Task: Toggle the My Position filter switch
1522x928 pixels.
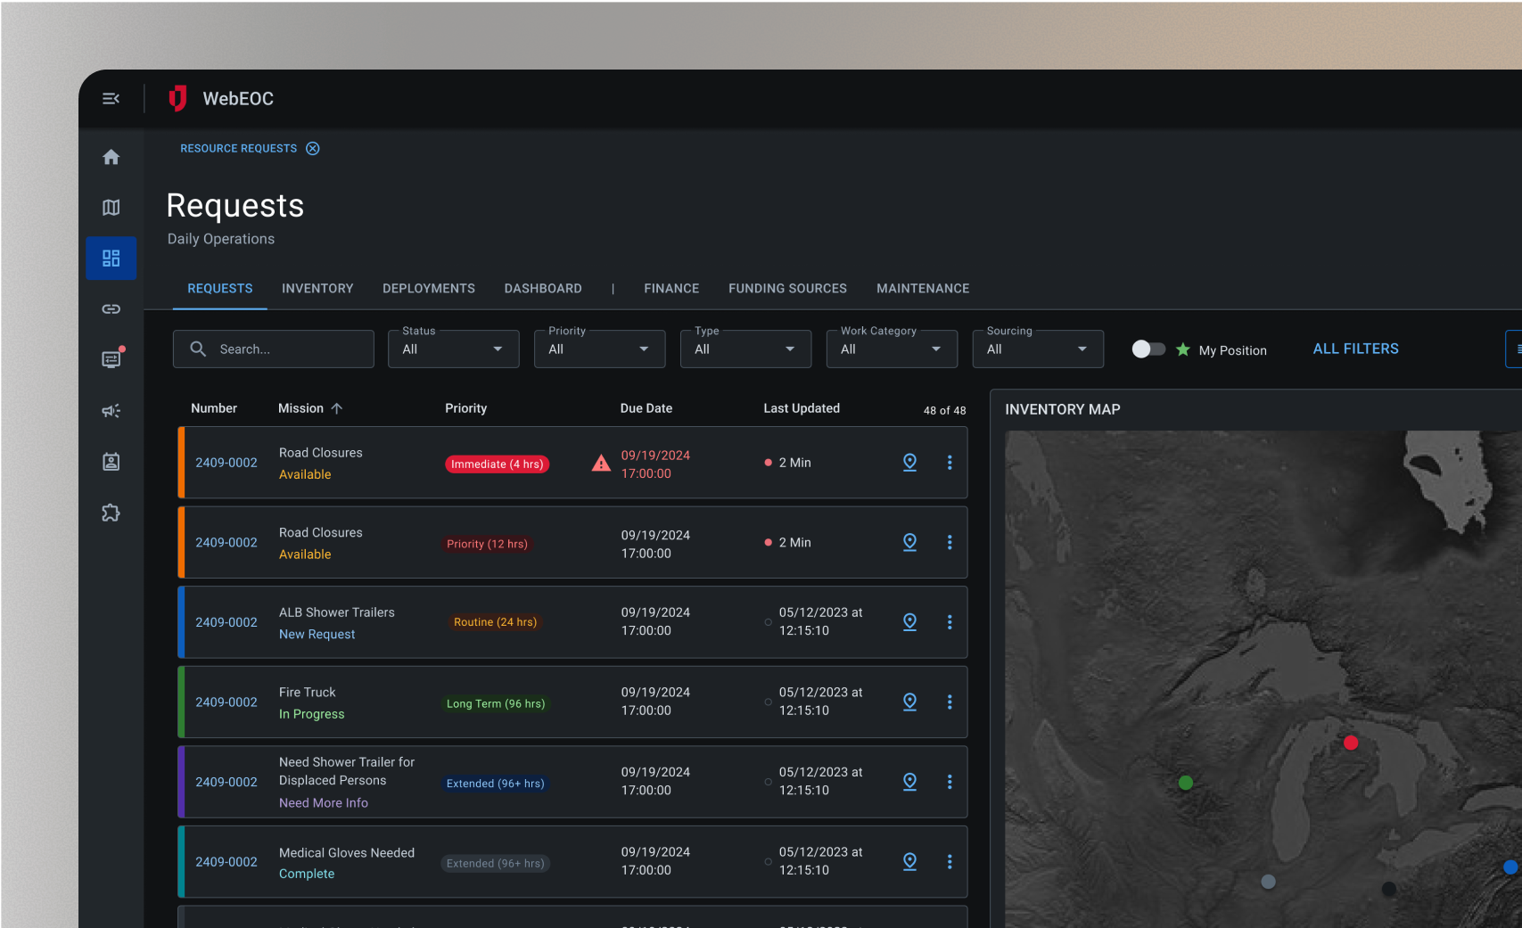Action: (1148, 349)
